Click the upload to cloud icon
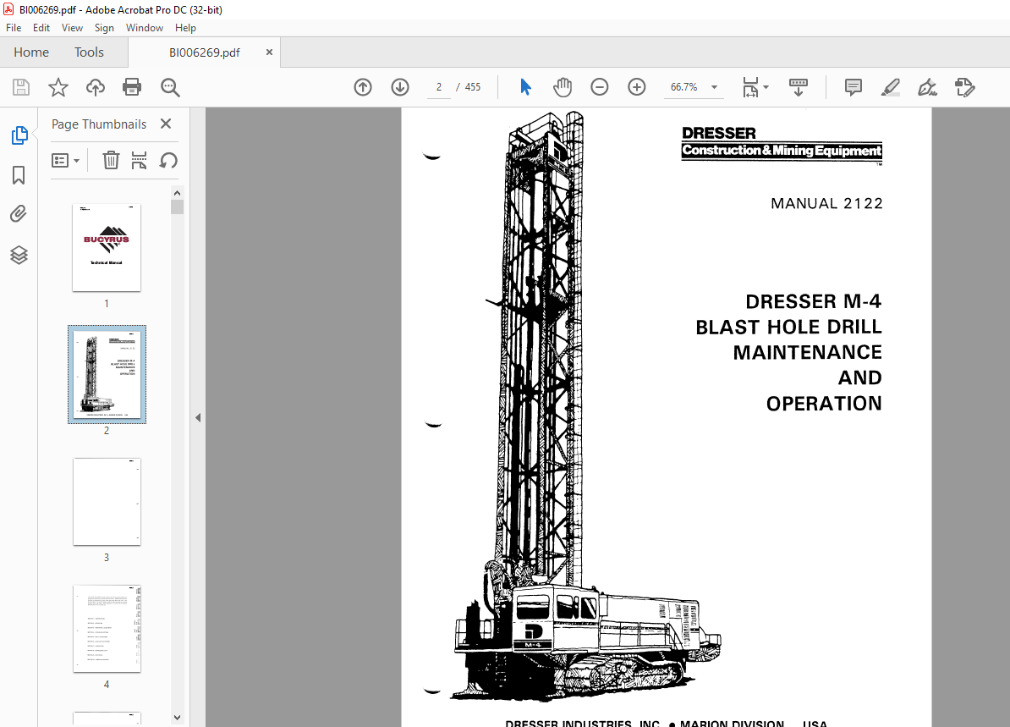The height and width of the screenshot is (727, 1010). [x=96, y=87]
